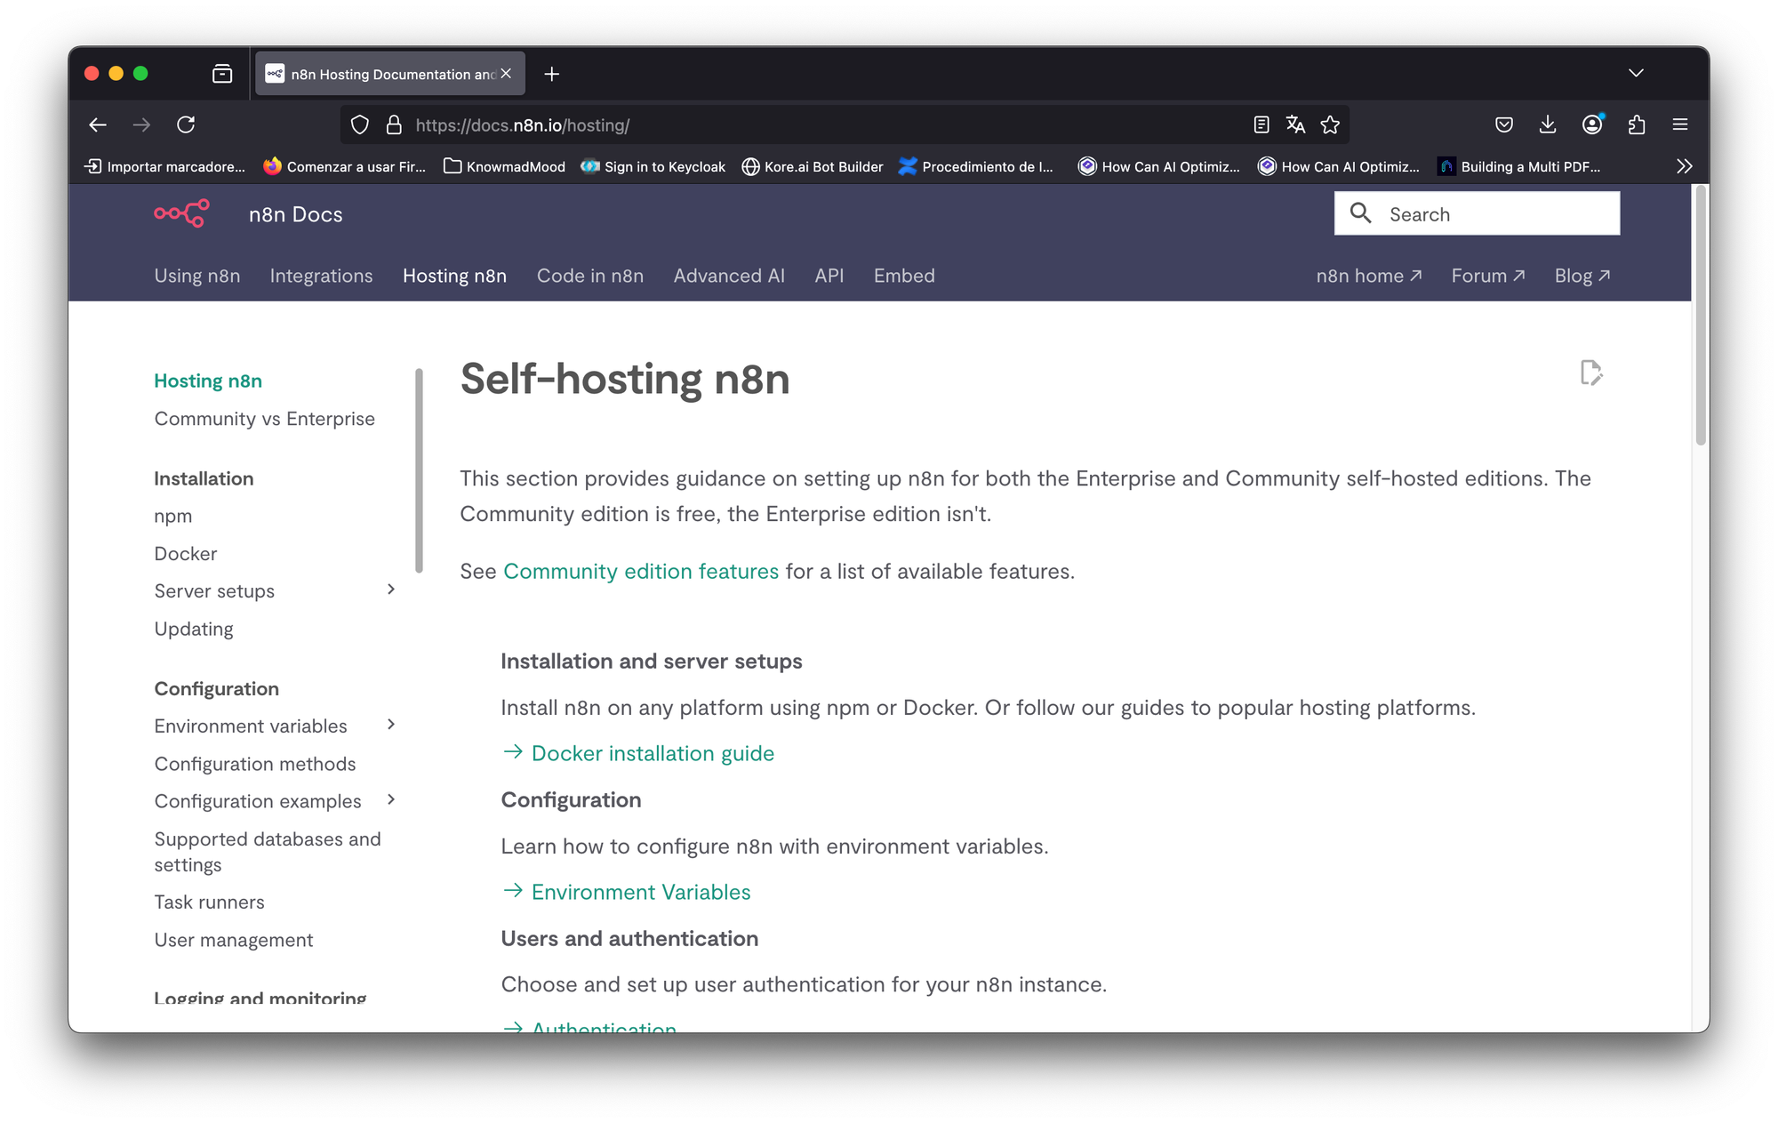Follow Community edition features link
1778x1123 pixels.
click(640, 571)
